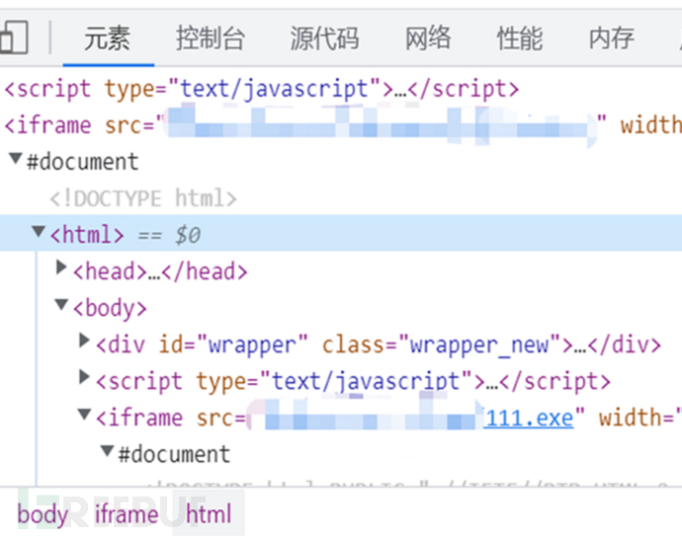The height and width of the screenshot is (536, 682).
Task: Collapse the first #document node
Action: point(16,159)
